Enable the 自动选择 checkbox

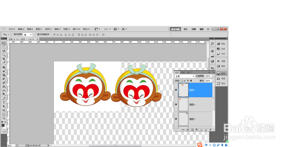coord(13,35)
